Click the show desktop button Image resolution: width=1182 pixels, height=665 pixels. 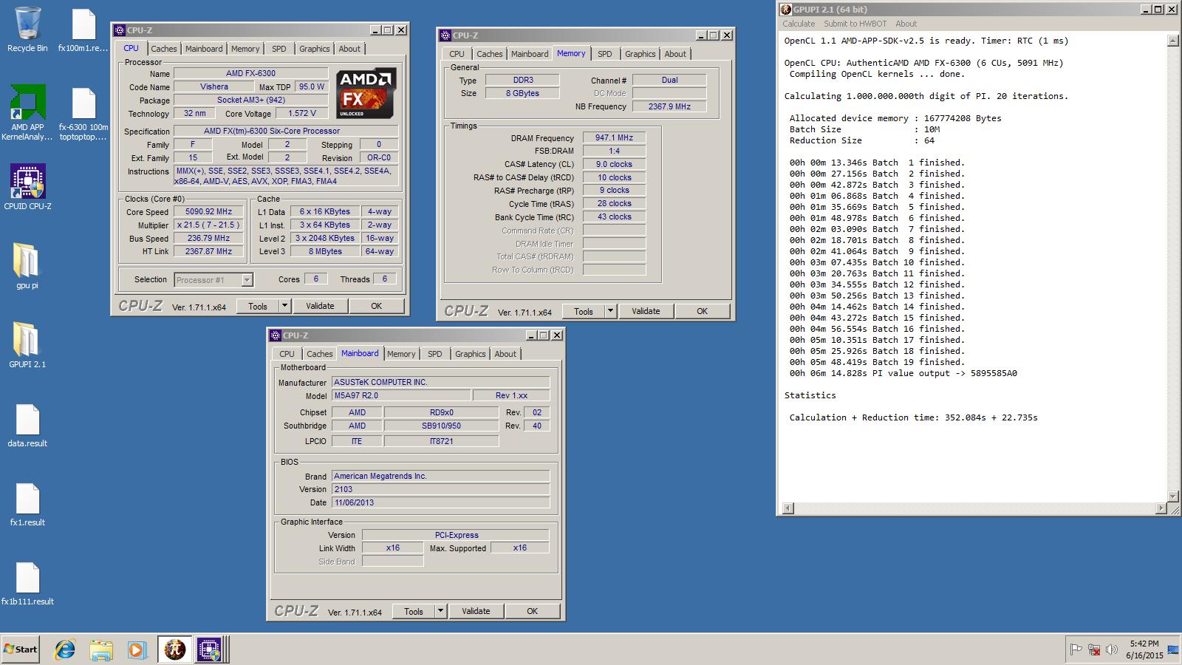click(x=1174, y=649)
